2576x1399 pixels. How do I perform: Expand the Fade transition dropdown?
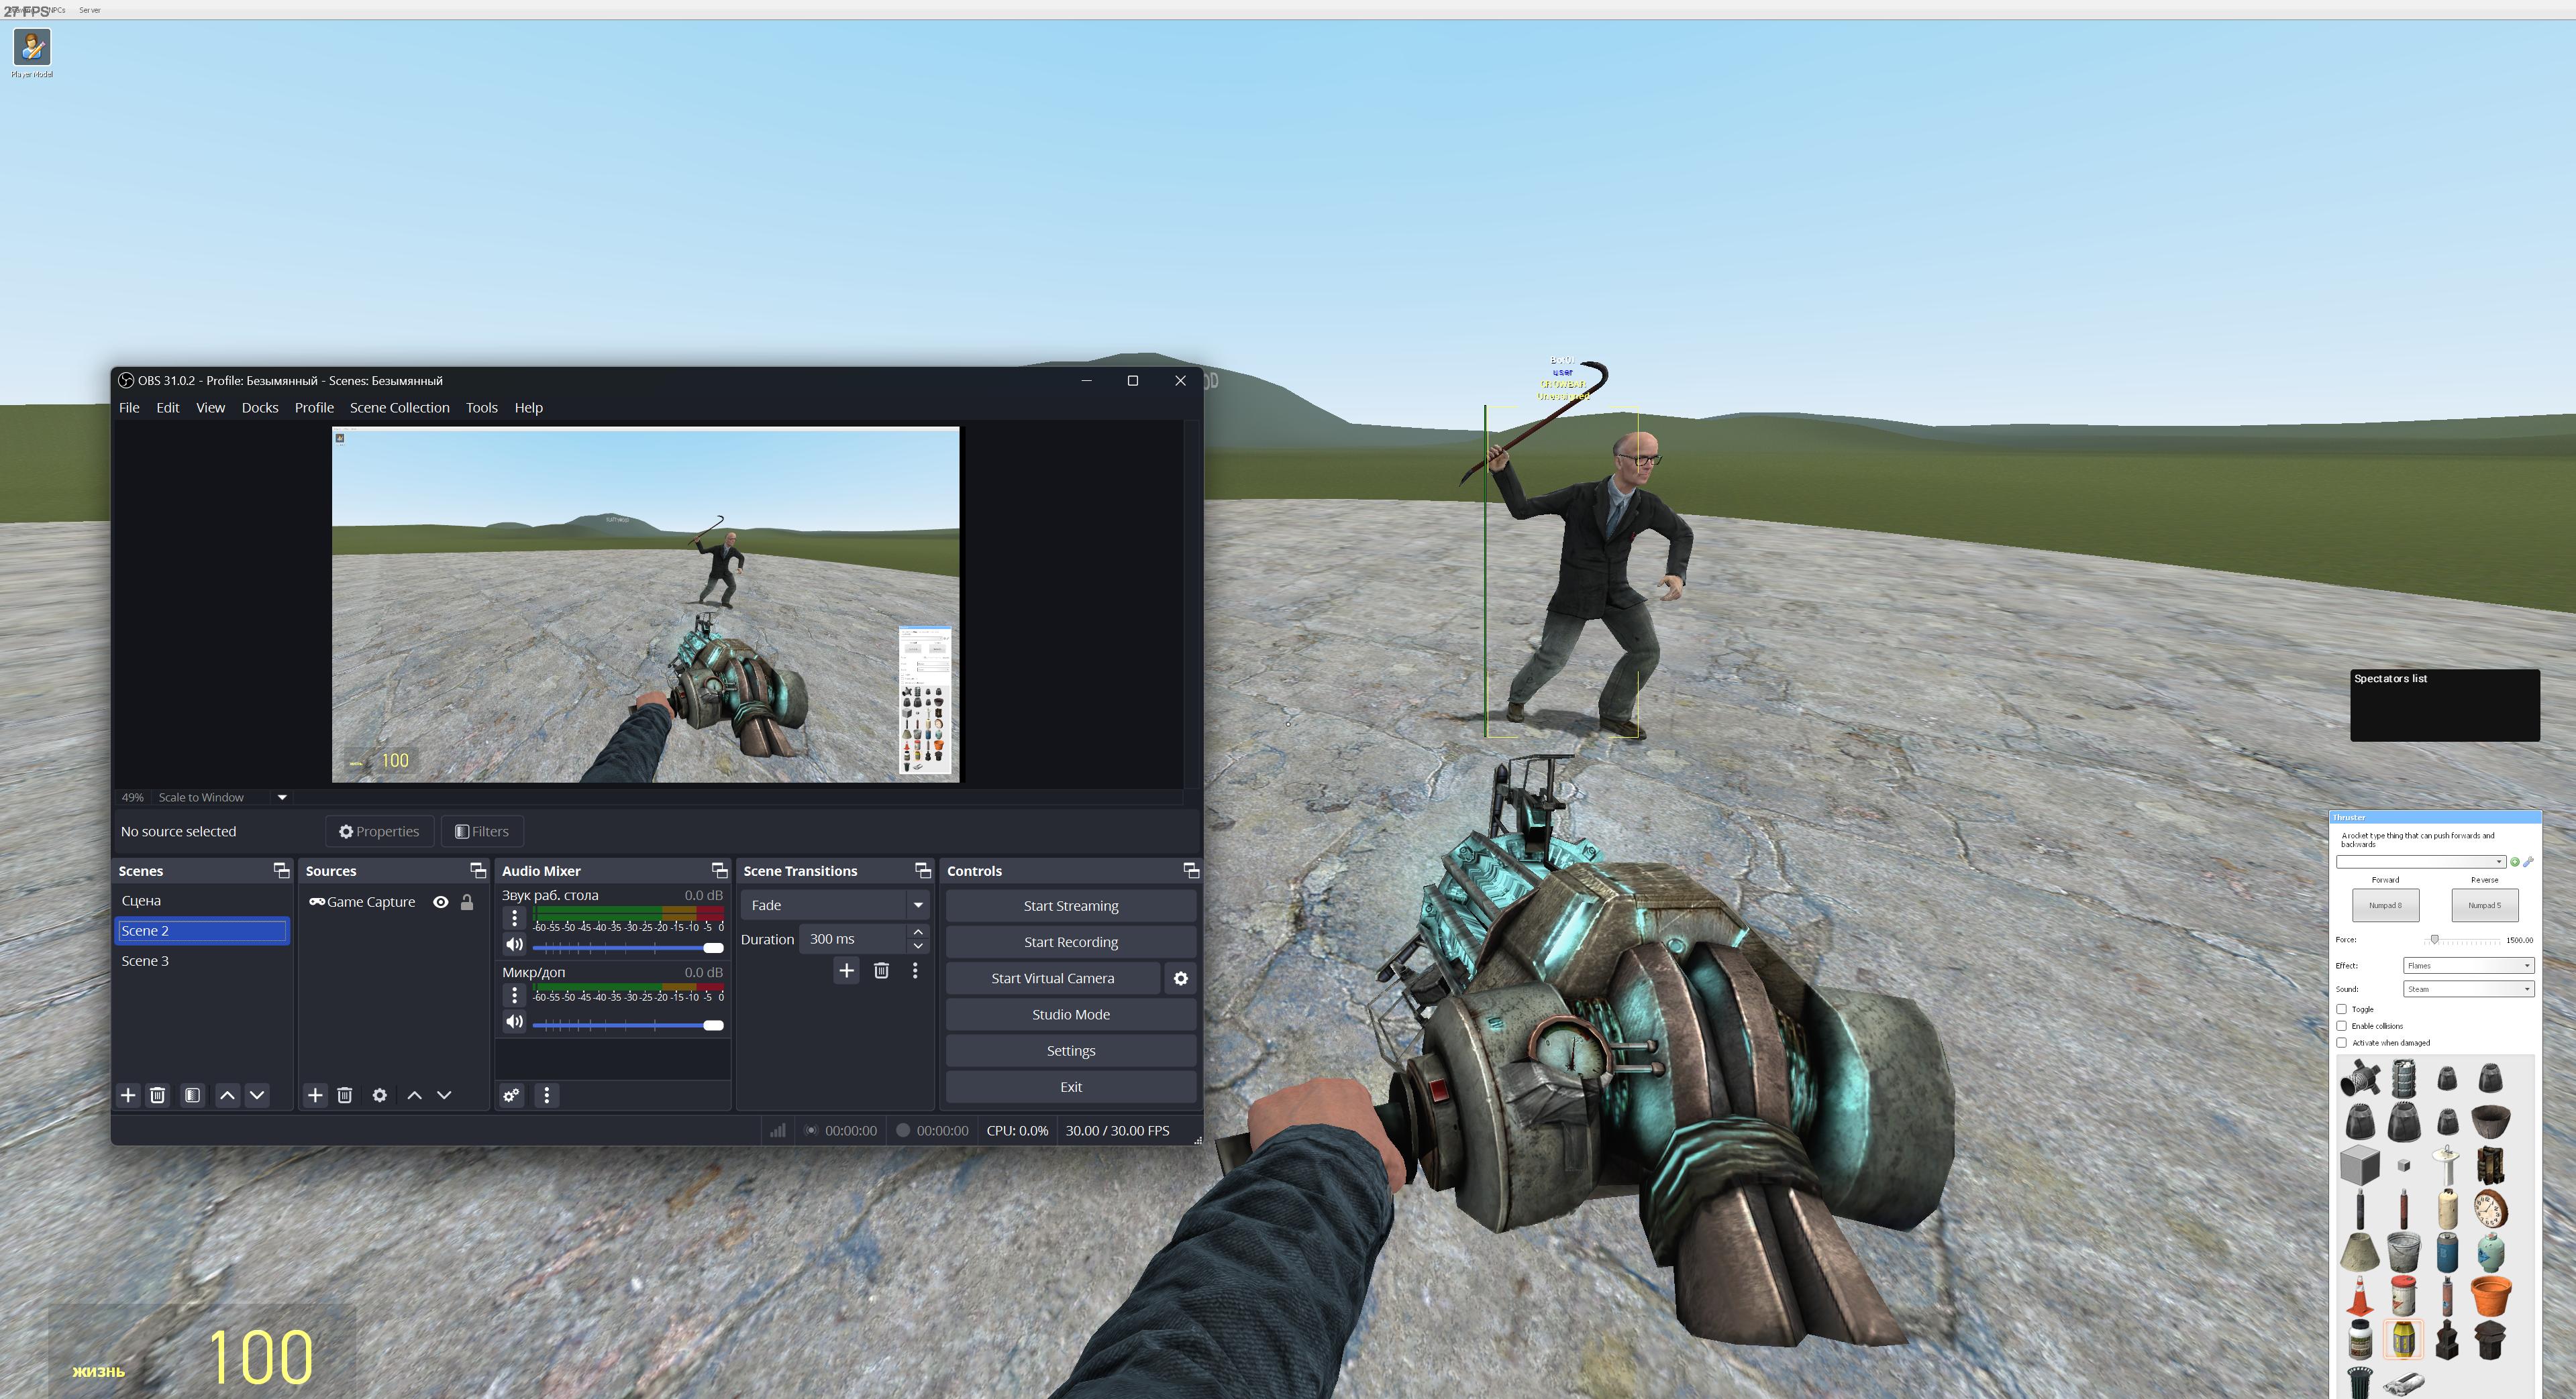tap(917, 905)
